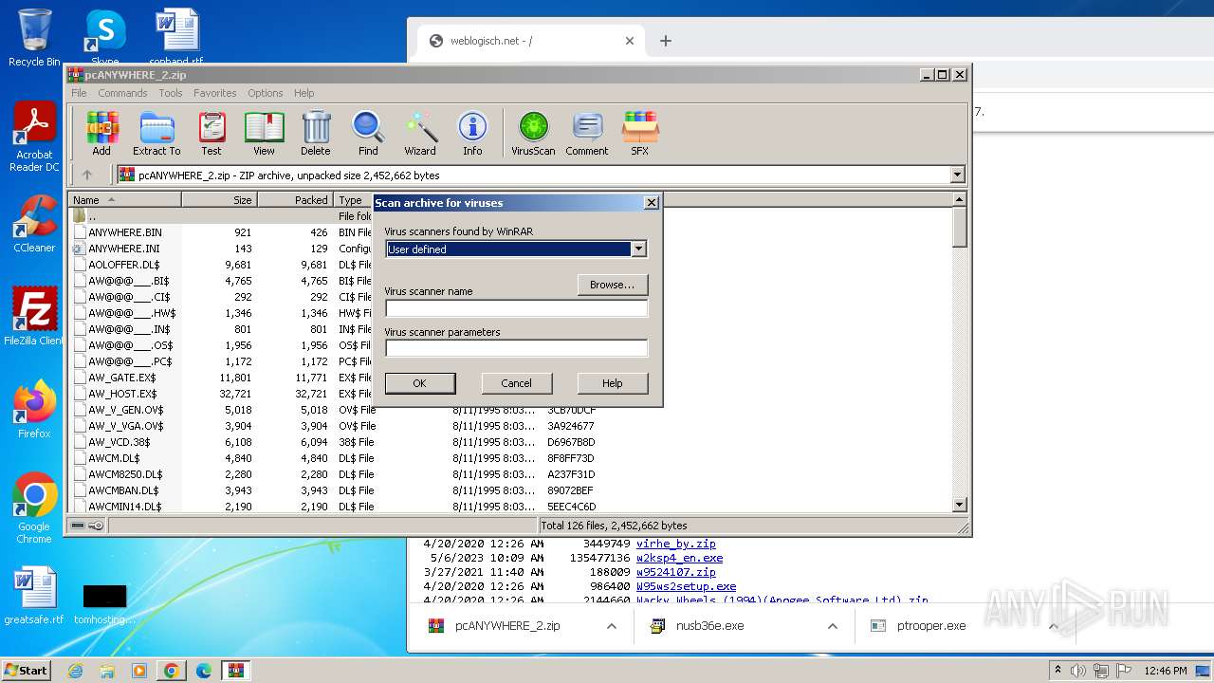Open Skype desktop icon
This screenshot has width=1214, height=683.
(104, 36)
